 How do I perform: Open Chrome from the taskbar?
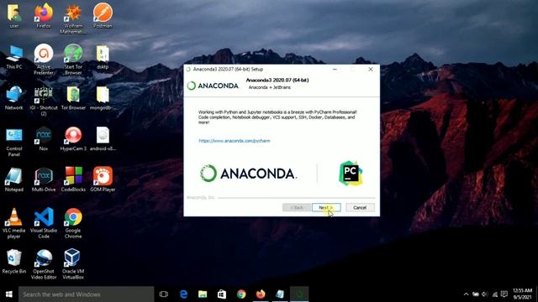[x=241, y=294]
